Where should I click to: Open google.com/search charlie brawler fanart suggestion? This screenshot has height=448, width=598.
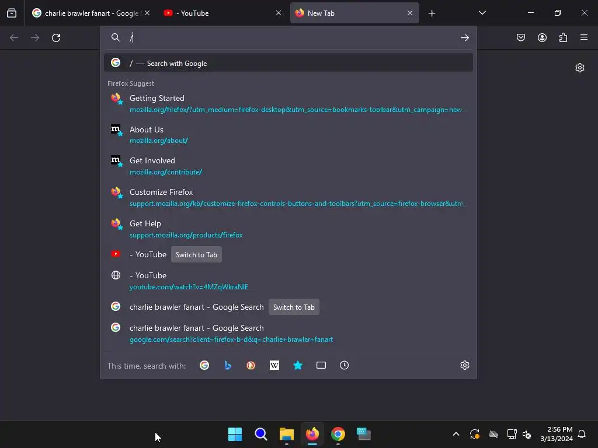tap(288, 333)
